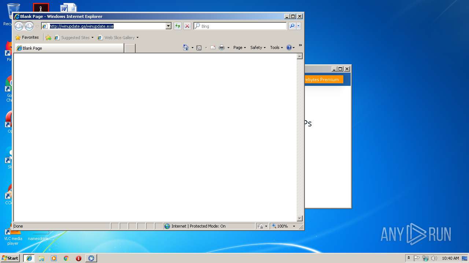469x263 pixels.
Task: Open the Favorites star button
Action: click(x=27, y=37)
